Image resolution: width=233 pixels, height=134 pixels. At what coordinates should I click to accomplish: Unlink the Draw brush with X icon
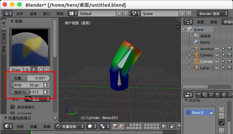pos(47,70)
